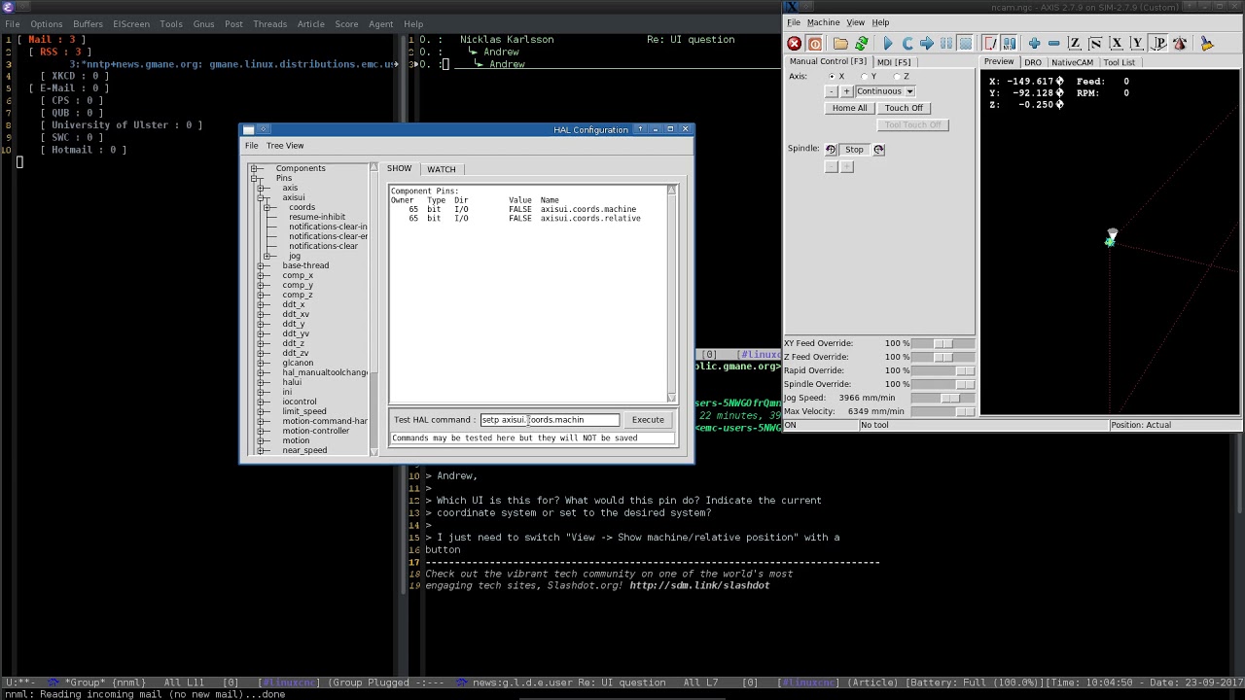Zoom out with the blue minus icon
Screen dimensions: 1245x700
(x=1054, y=44)
